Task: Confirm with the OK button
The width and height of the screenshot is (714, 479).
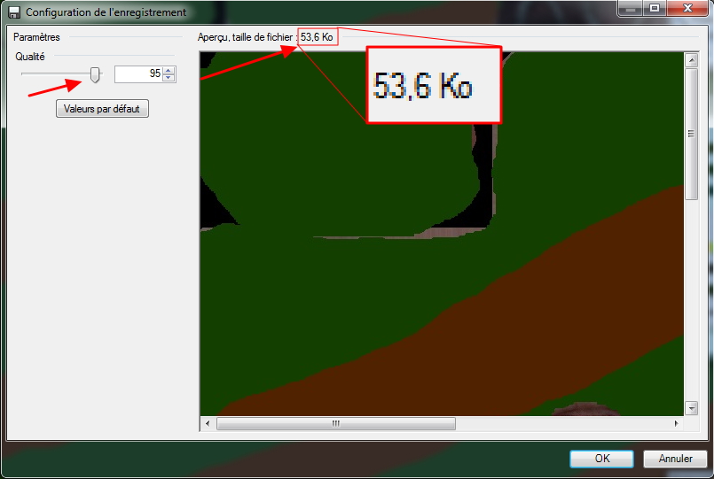Action: 601,459
